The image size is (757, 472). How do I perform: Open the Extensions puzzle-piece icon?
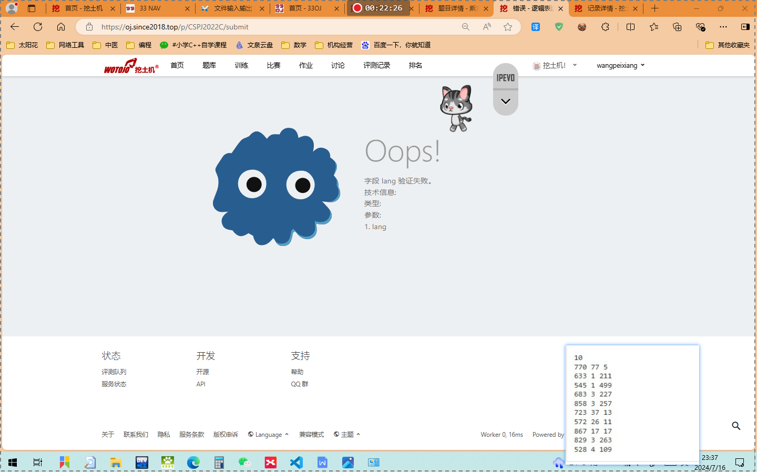[606, 27]
